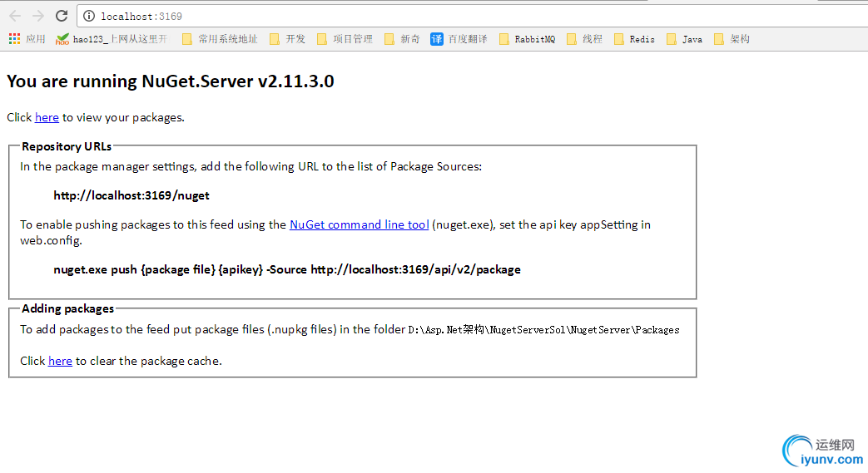The image size is (868, 473).
Task: Open the Apps grid in bookmarks bar
Action: point(27,39)
